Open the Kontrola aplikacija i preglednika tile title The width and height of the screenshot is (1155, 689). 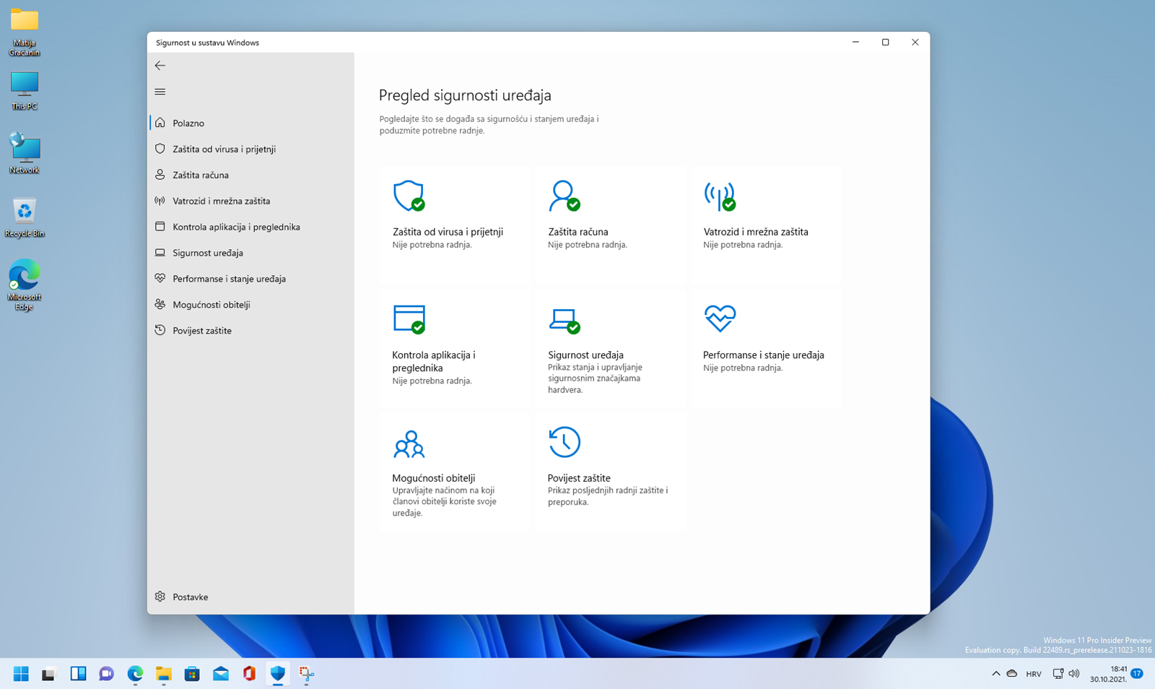434,361
